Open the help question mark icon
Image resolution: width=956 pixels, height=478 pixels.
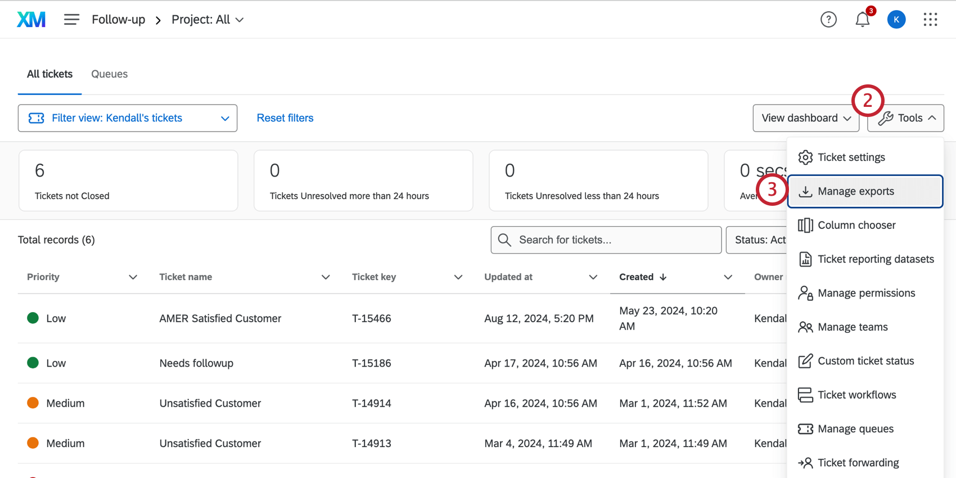[828, 20]
